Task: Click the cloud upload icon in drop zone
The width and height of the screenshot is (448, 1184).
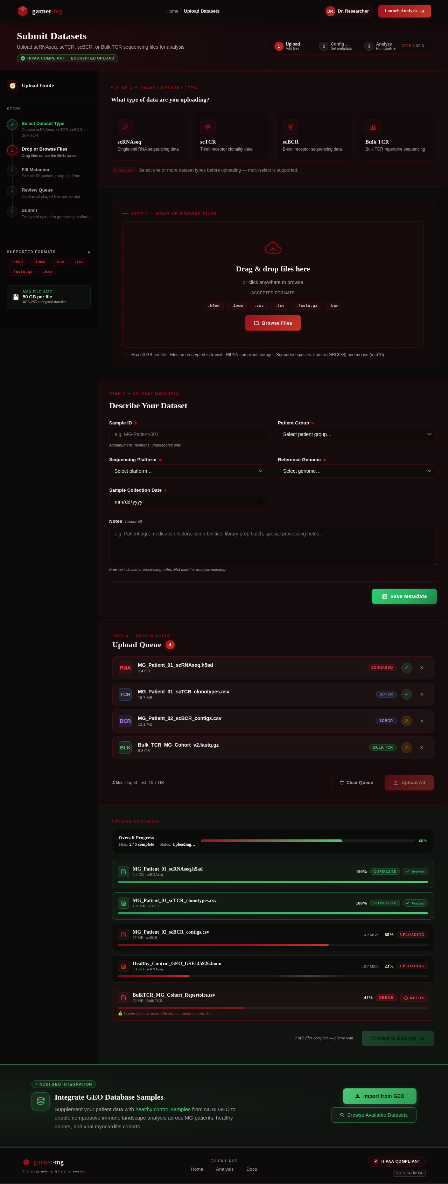Action: (x=273, y=248)
